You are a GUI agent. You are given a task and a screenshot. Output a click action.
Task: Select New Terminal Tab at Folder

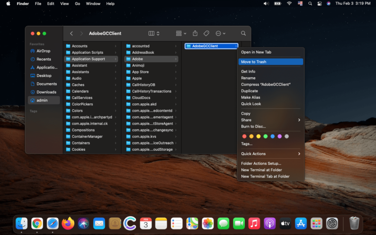click(x=270, y=176)
